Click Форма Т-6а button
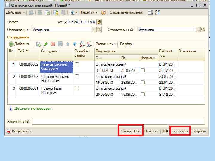This screenshot has height=161, width=215. [130, 131]
